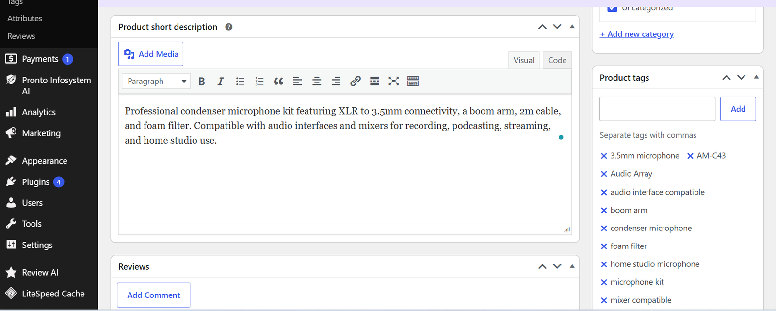Click the Add new category link
Screen dimensions: 776x311
(637, 34)
